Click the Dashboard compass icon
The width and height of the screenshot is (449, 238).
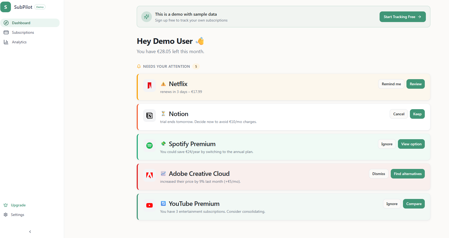point(6,23)
